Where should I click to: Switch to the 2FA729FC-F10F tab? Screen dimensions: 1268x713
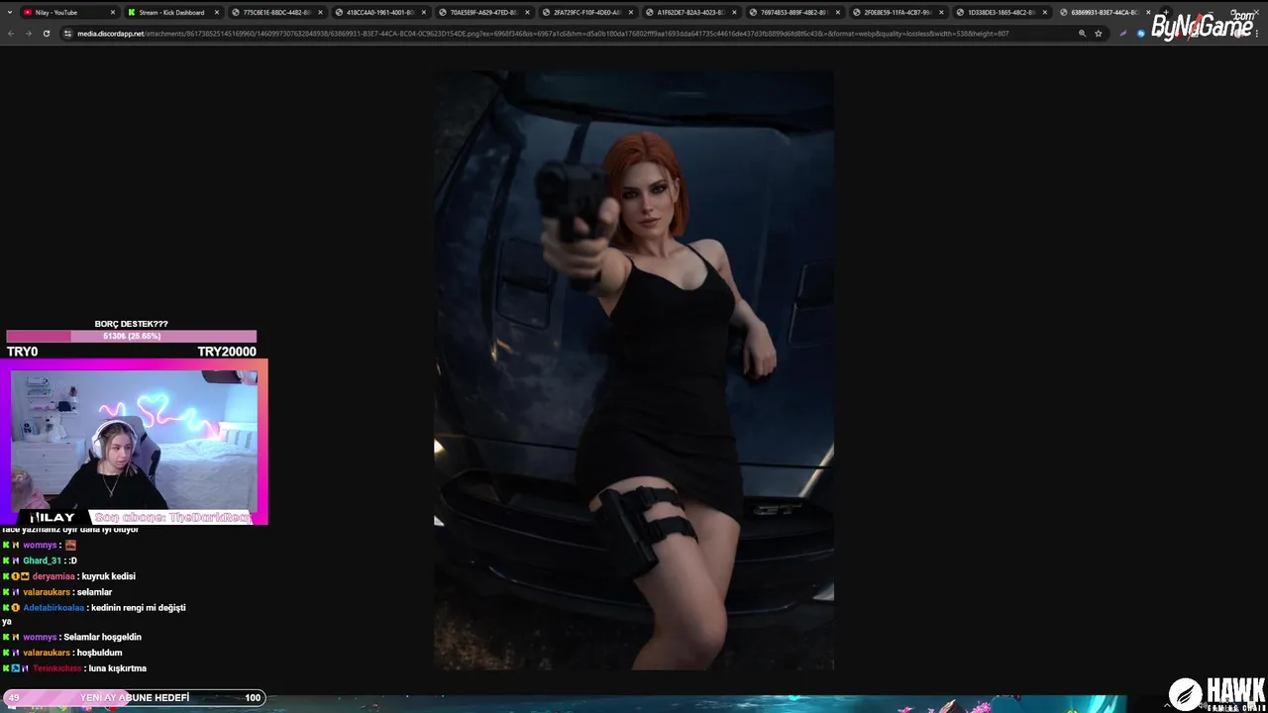(x=589, y=12)
